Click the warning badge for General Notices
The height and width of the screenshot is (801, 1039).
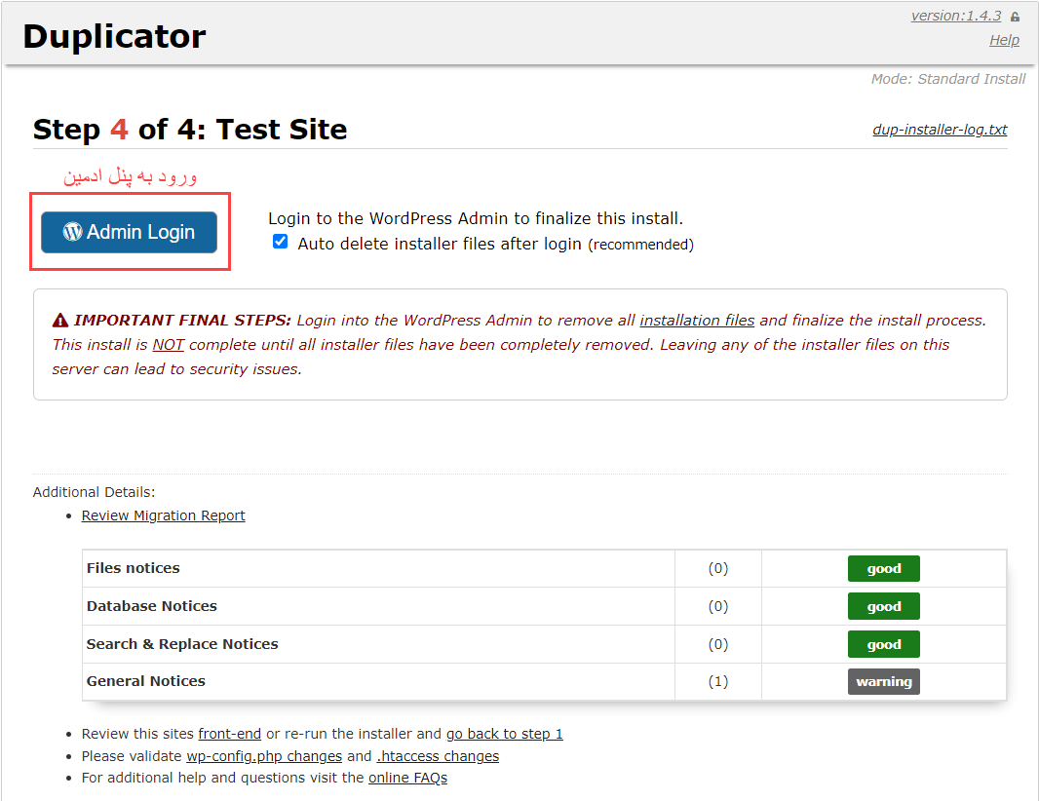tap(883, 682)
